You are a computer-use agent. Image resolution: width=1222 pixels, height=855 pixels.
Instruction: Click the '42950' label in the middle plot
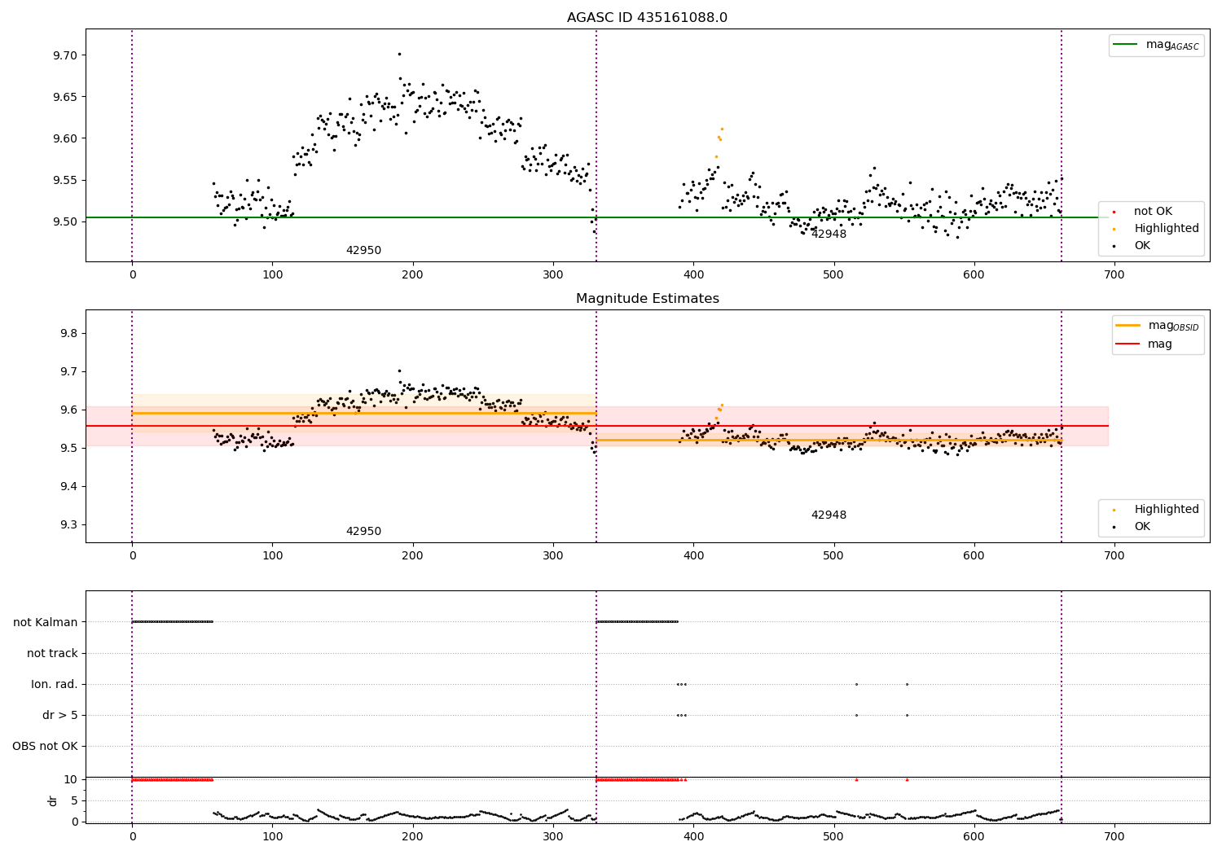[363, 532]
